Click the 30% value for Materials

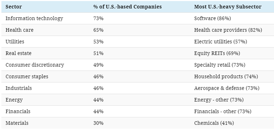click(98, 123)
